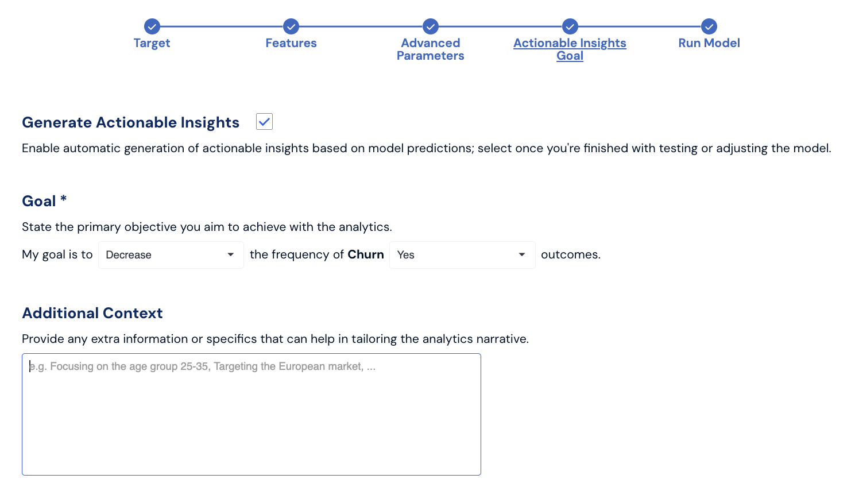Click the Actionable Insights Goal step circle
The image size is (859, 502).
(x=570, y=26)
